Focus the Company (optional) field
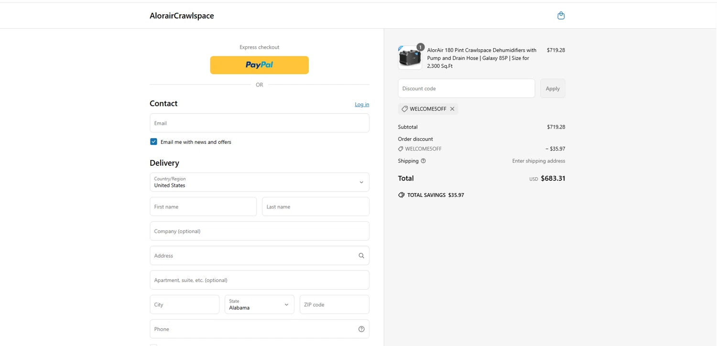Viewport: 717px width, 346px height. (260, 231)
